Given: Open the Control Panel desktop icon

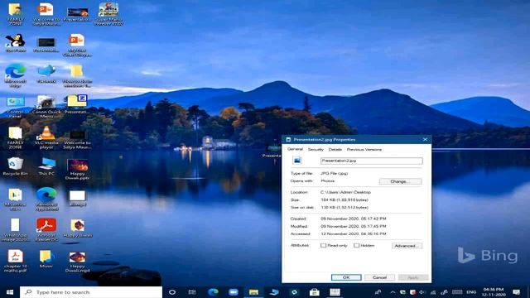Looking at the screenshot, I should [15, 107].
